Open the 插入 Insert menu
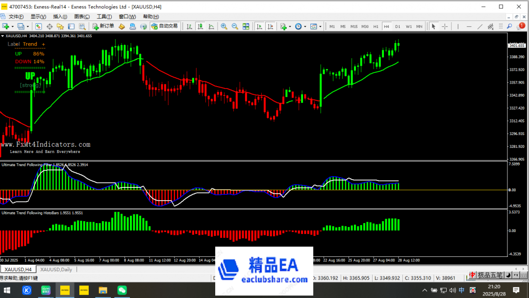 [x=60, y=16]
